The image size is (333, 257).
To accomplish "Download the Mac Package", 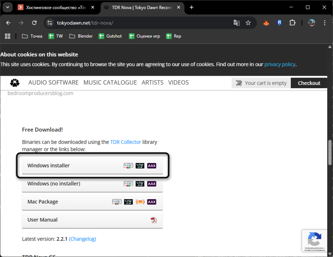I will pos(92,202).
